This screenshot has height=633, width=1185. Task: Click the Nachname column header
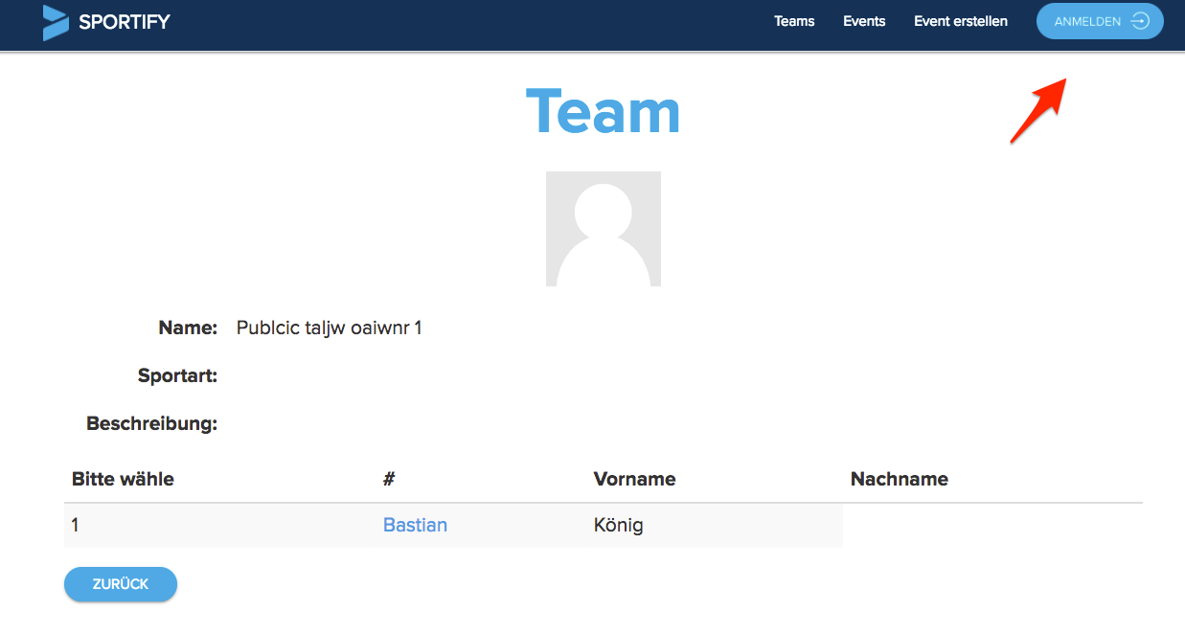click(900, 479)
